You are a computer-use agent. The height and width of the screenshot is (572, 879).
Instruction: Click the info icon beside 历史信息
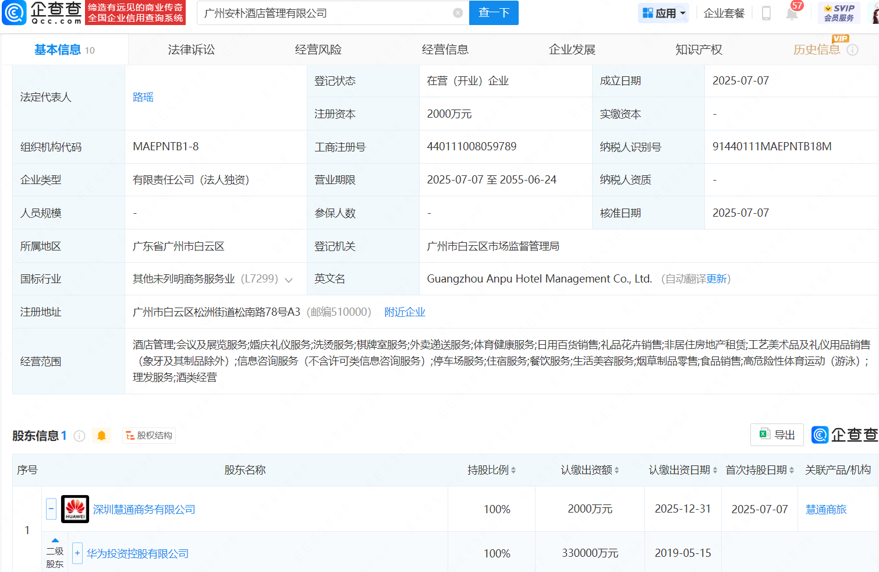coord(853,50)
